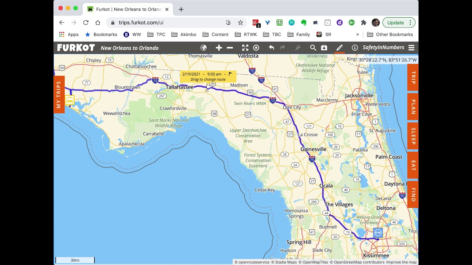The image size is (472, 265).
Task: Open the SafetyInNumbers account menu
Action: point(383,47)
